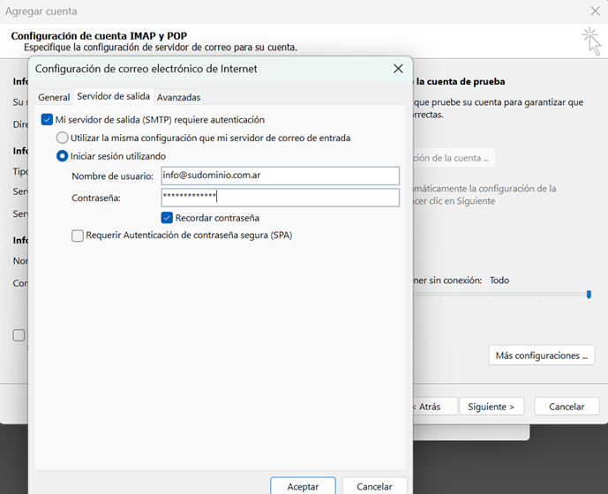
Task: Click the Nombre de usuario field
Action: (280, 176)
